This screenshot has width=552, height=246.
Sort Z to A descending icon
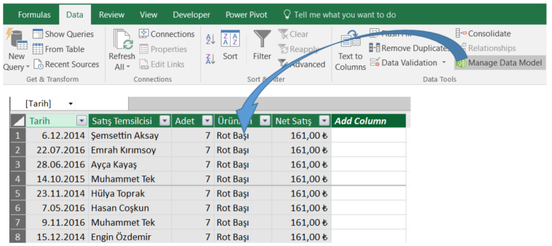click(x=210, y=59)
